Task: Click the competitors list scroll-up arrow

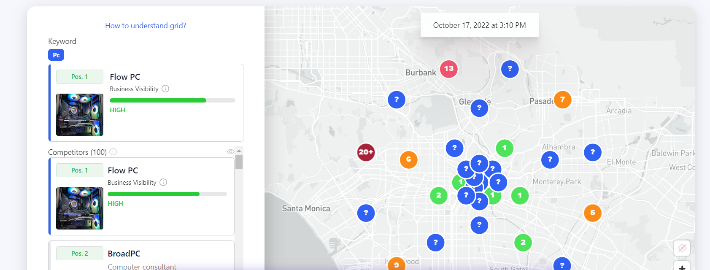Action: coord(239,151)
